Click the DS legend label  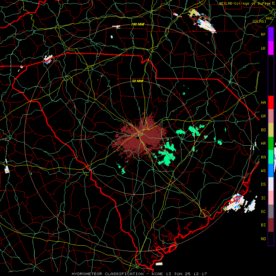click(263, 184)
